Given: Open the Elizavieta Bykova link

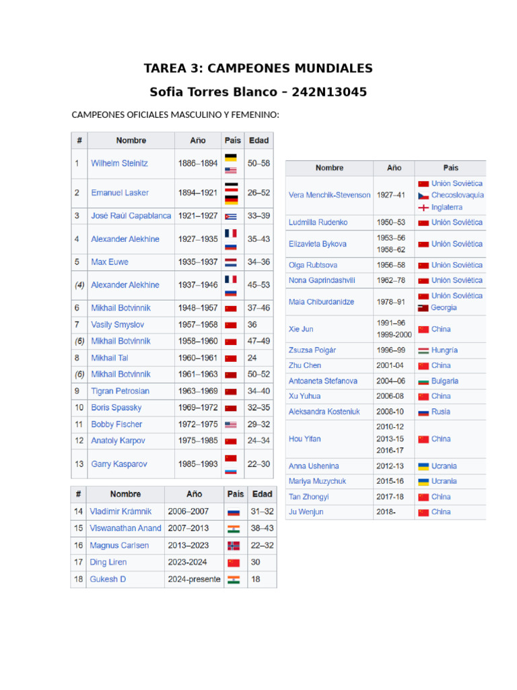Looking at the screenshot, I should [x=318, y=244].
